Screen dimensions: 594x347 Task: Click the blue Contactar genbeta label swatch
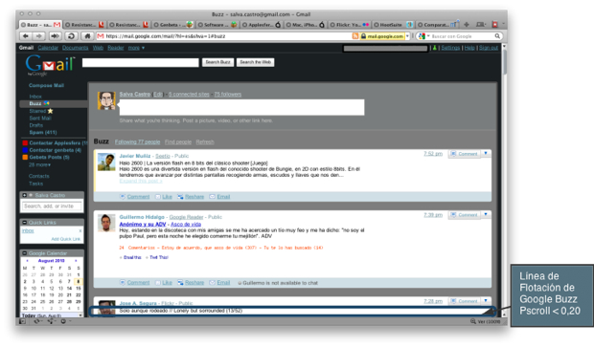[25, 150]
